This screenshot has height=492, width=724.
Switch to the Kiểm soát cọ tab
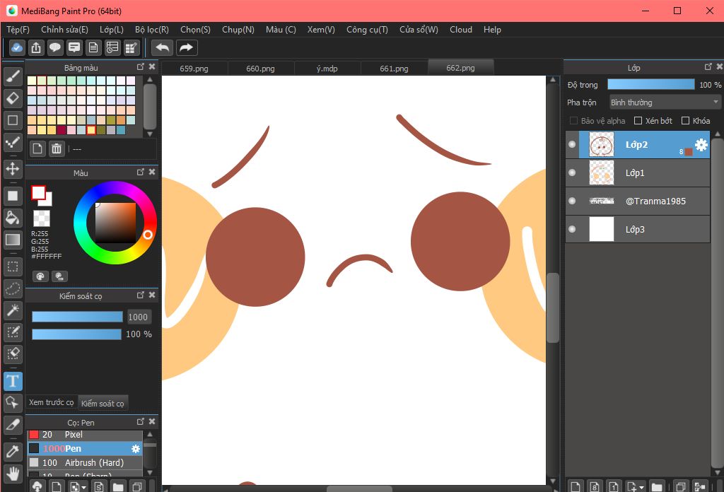coord(103,403)
